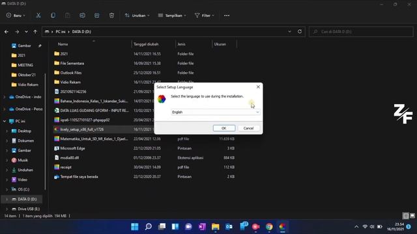Switch to details view icon in status bar
Image resolution: width=417 pixels, height=234 pixels.
click(x=406, y=216)
